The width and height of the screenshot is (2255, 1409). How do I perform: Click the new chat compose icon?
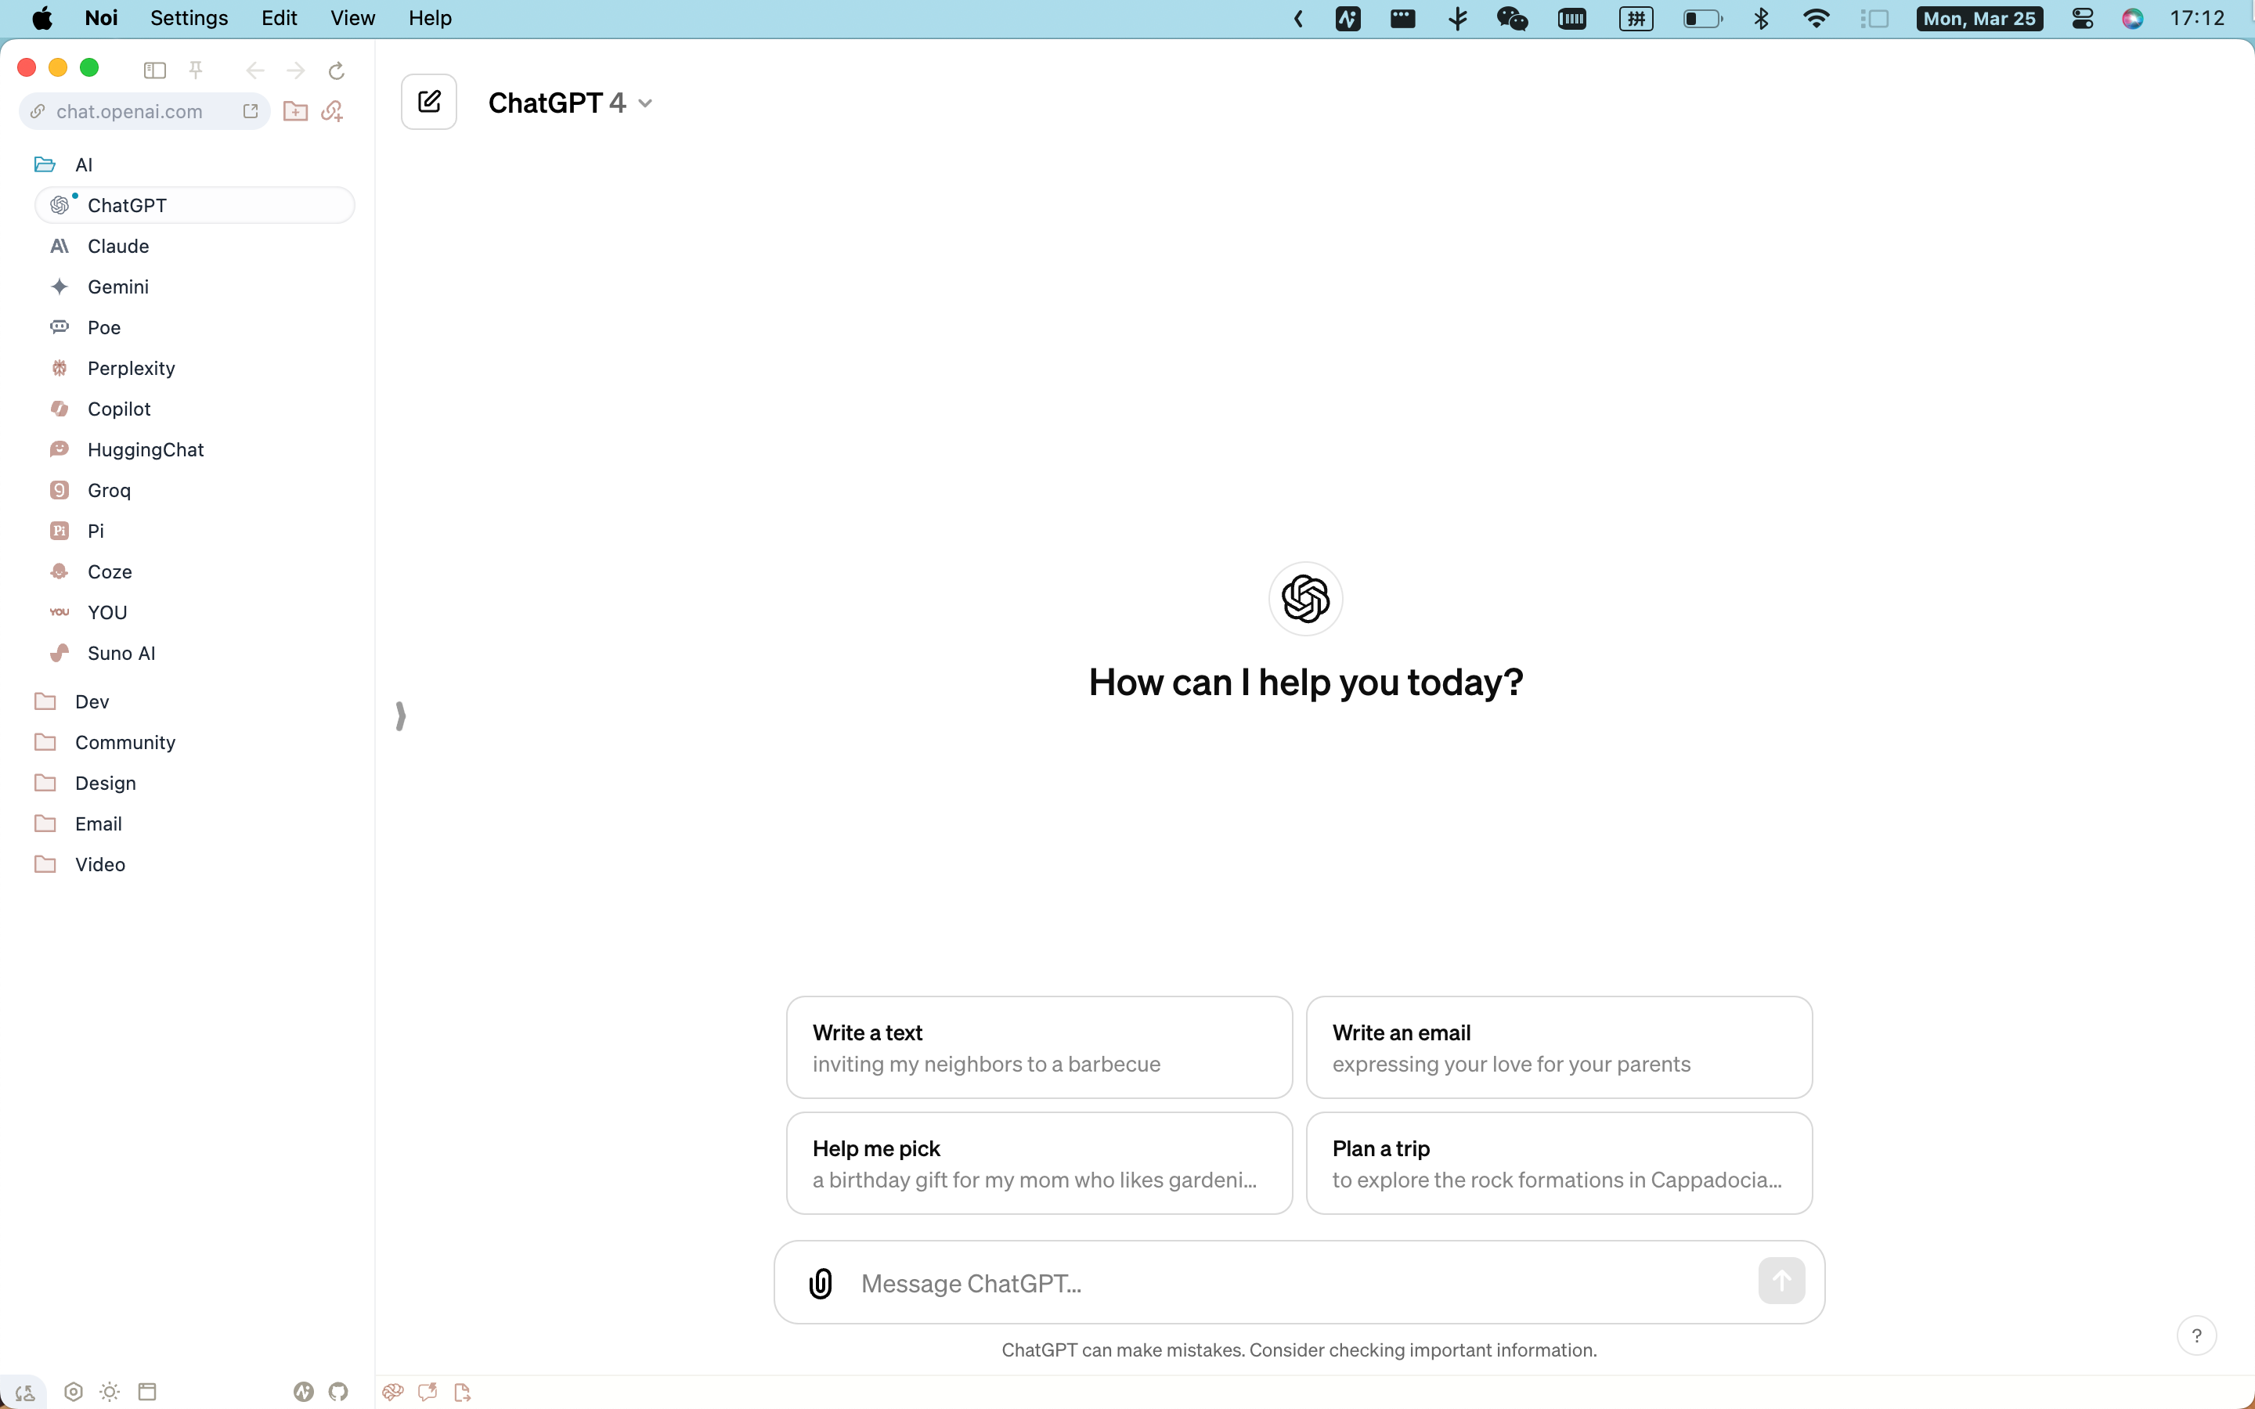428,102
